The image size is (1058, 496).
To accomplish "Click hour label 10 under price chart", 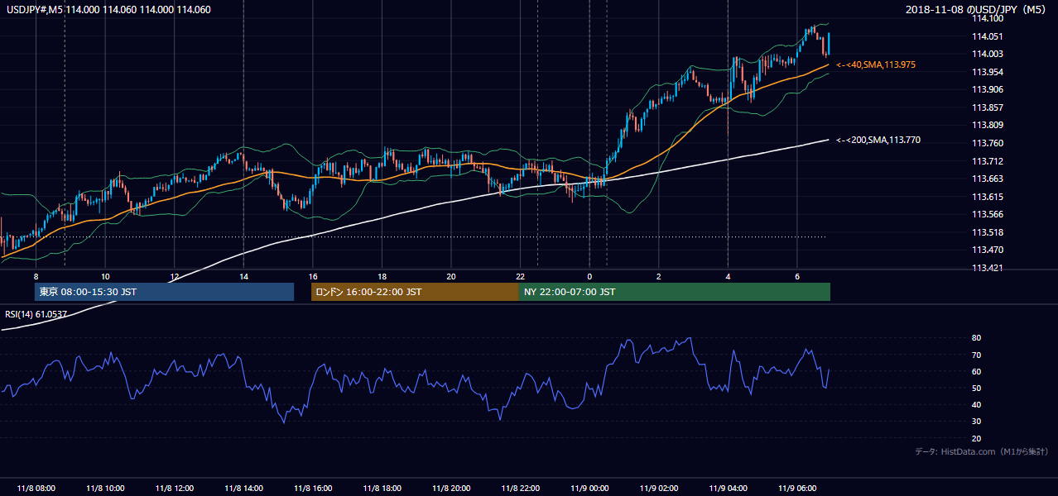I will click(105, 276).
